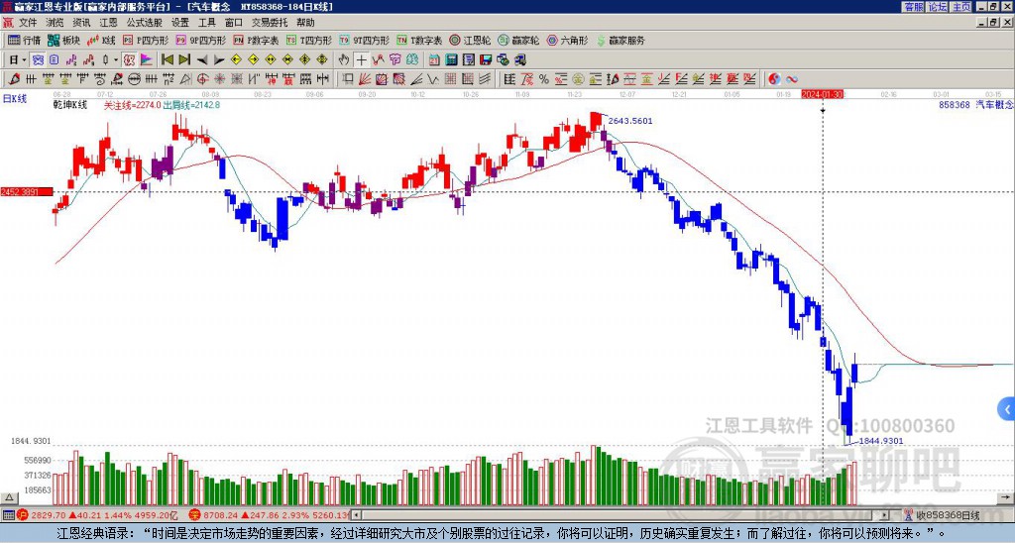Click the Shenzhen index 8708.24 status entry
Image resolution: width=1015 pixels, height=543 pixels.
(270, 515)
